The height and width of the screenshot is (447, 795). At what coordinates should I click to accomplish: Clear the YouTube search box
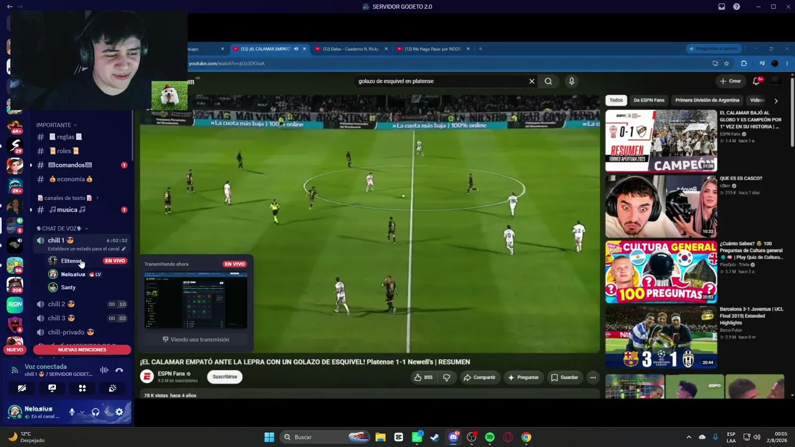click(x=532, y=81)
